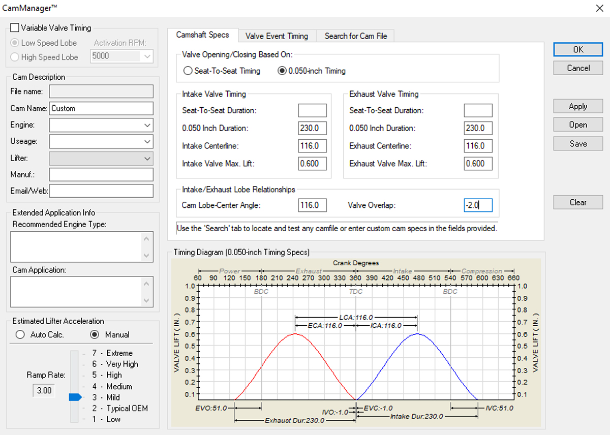
Task: Click the Apply button
Action: (578, 107)
